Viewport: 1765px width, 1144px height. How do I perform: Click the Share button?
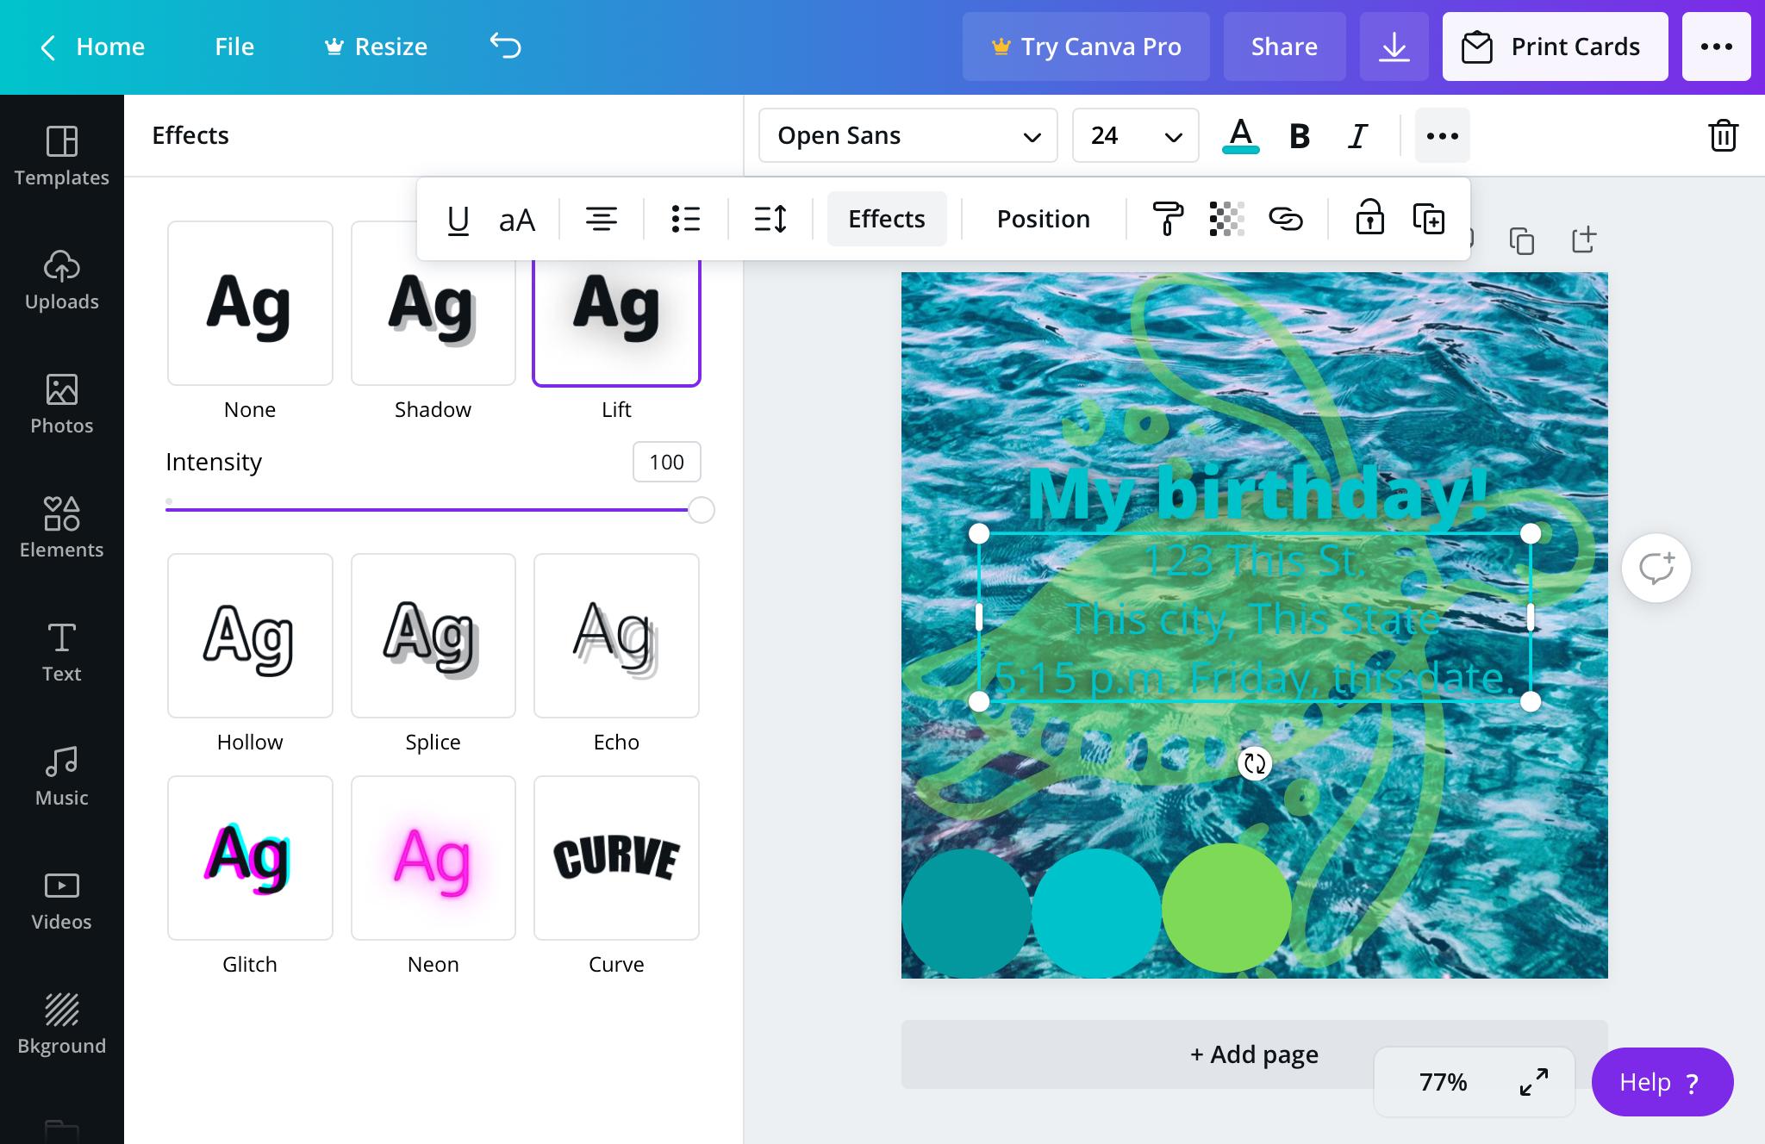coord(1284,47)
